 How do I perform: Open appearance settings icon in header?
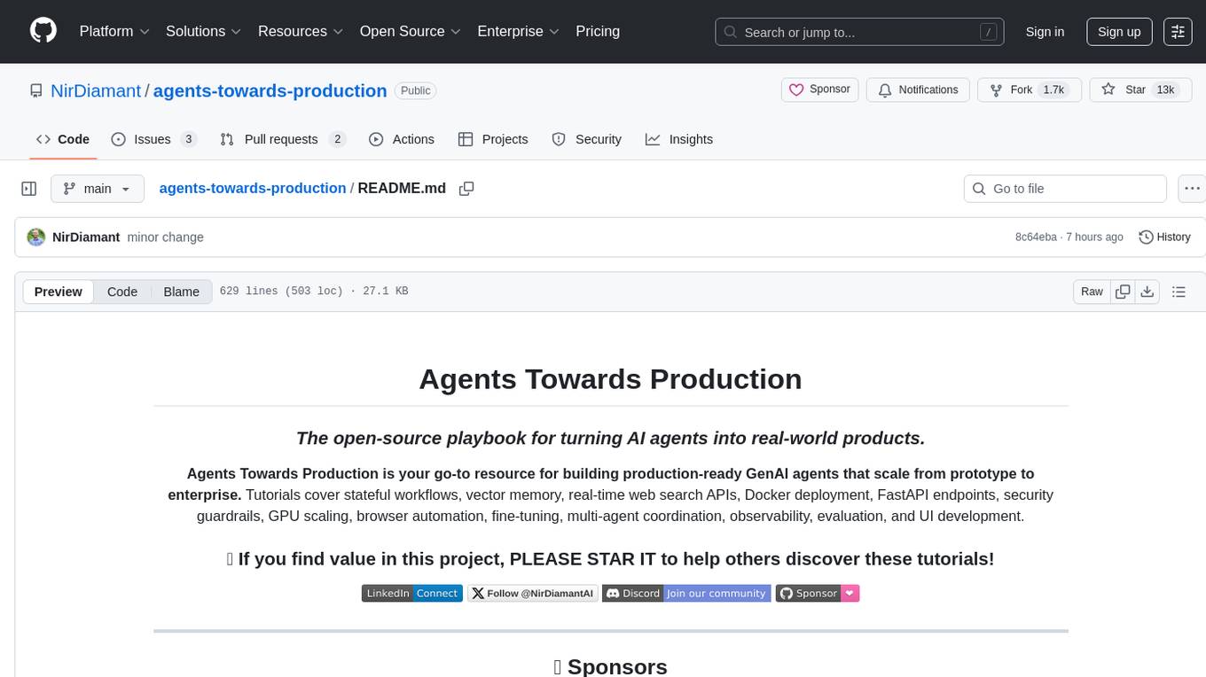(x=1178, y=32)
